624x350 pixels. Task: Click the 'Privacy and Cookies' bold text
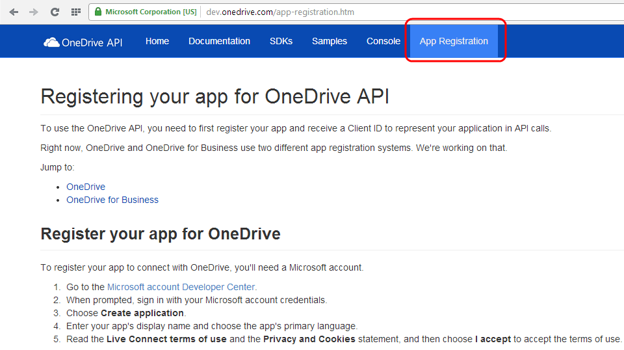(309, 339)
